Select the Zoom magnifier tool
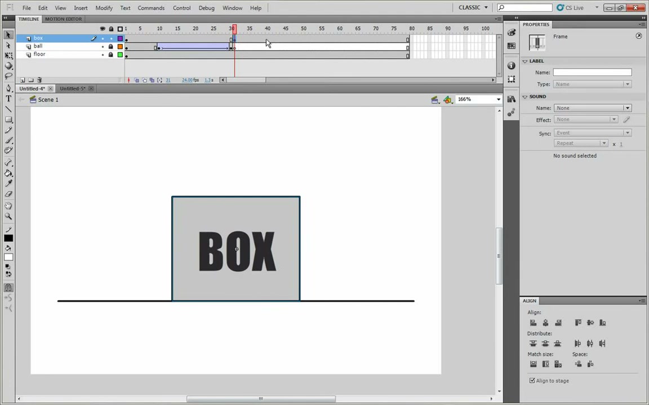This screenshot has width=649, height=405. click(x=8, y=216)
